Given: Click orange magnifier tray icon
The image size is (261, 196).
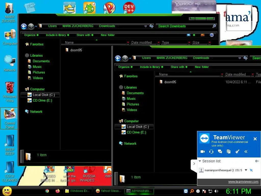Looking at the screenshot, I should click(192, 191).
